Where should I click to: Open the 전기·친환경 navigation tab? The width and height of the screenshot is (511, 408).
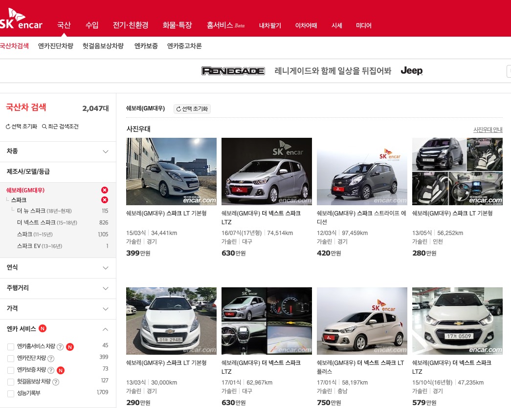(131, 25)
